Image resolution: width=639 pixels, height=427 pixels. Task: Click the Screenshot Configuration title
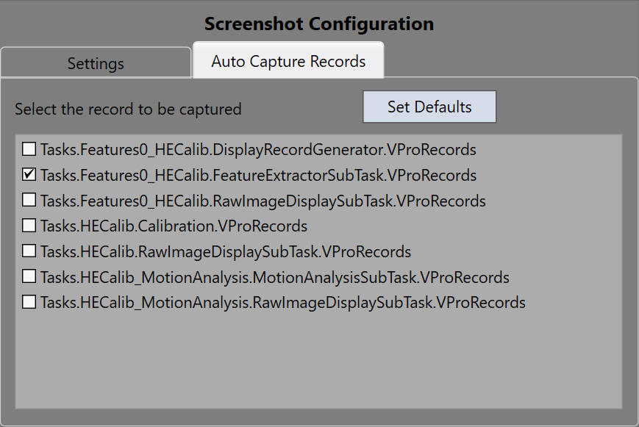tap(319, 24)
